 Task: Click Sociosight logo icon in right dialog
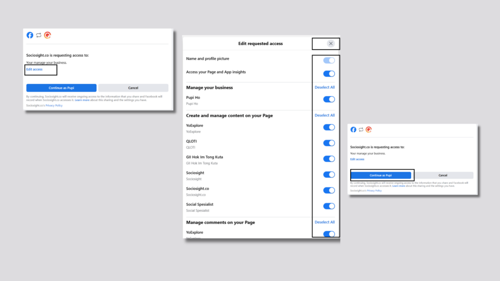(x=369, y=129)
